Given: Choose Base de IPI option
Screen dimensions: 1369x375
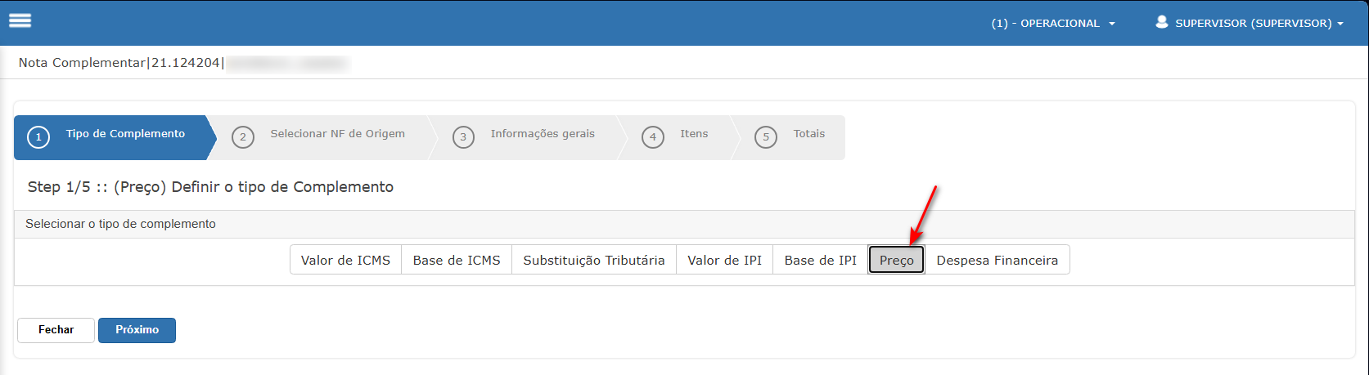Looking at the screenshot, I should pyautogui.click(x=820, y=260).
